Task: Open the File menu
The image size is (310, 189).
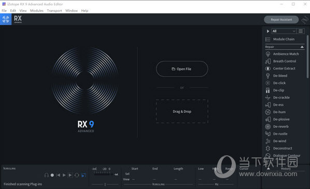Action: 4,11
